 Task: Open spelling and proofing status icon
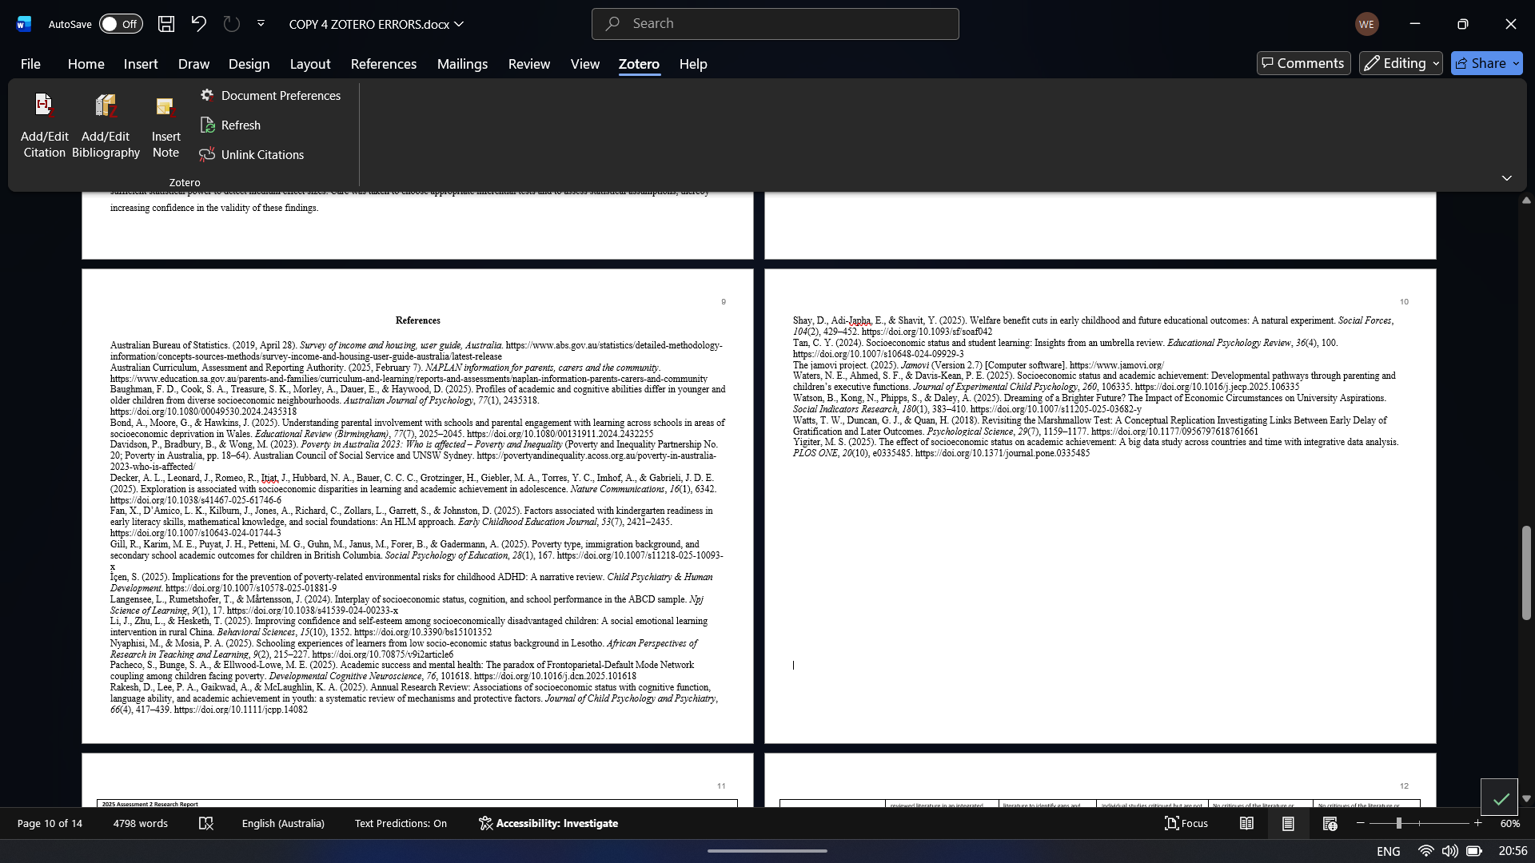click(205, 823)
